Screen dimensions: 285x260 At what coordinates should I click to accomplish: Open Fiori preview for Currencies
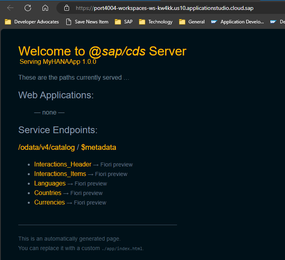point(90,203)
